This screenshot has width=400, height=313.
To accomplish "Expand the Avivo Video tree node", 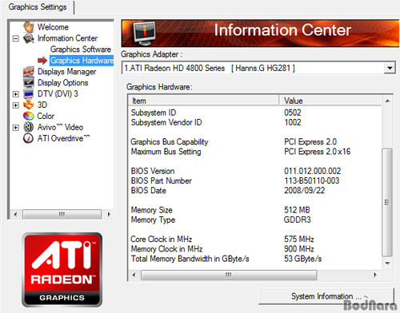I will click(16, 128).
